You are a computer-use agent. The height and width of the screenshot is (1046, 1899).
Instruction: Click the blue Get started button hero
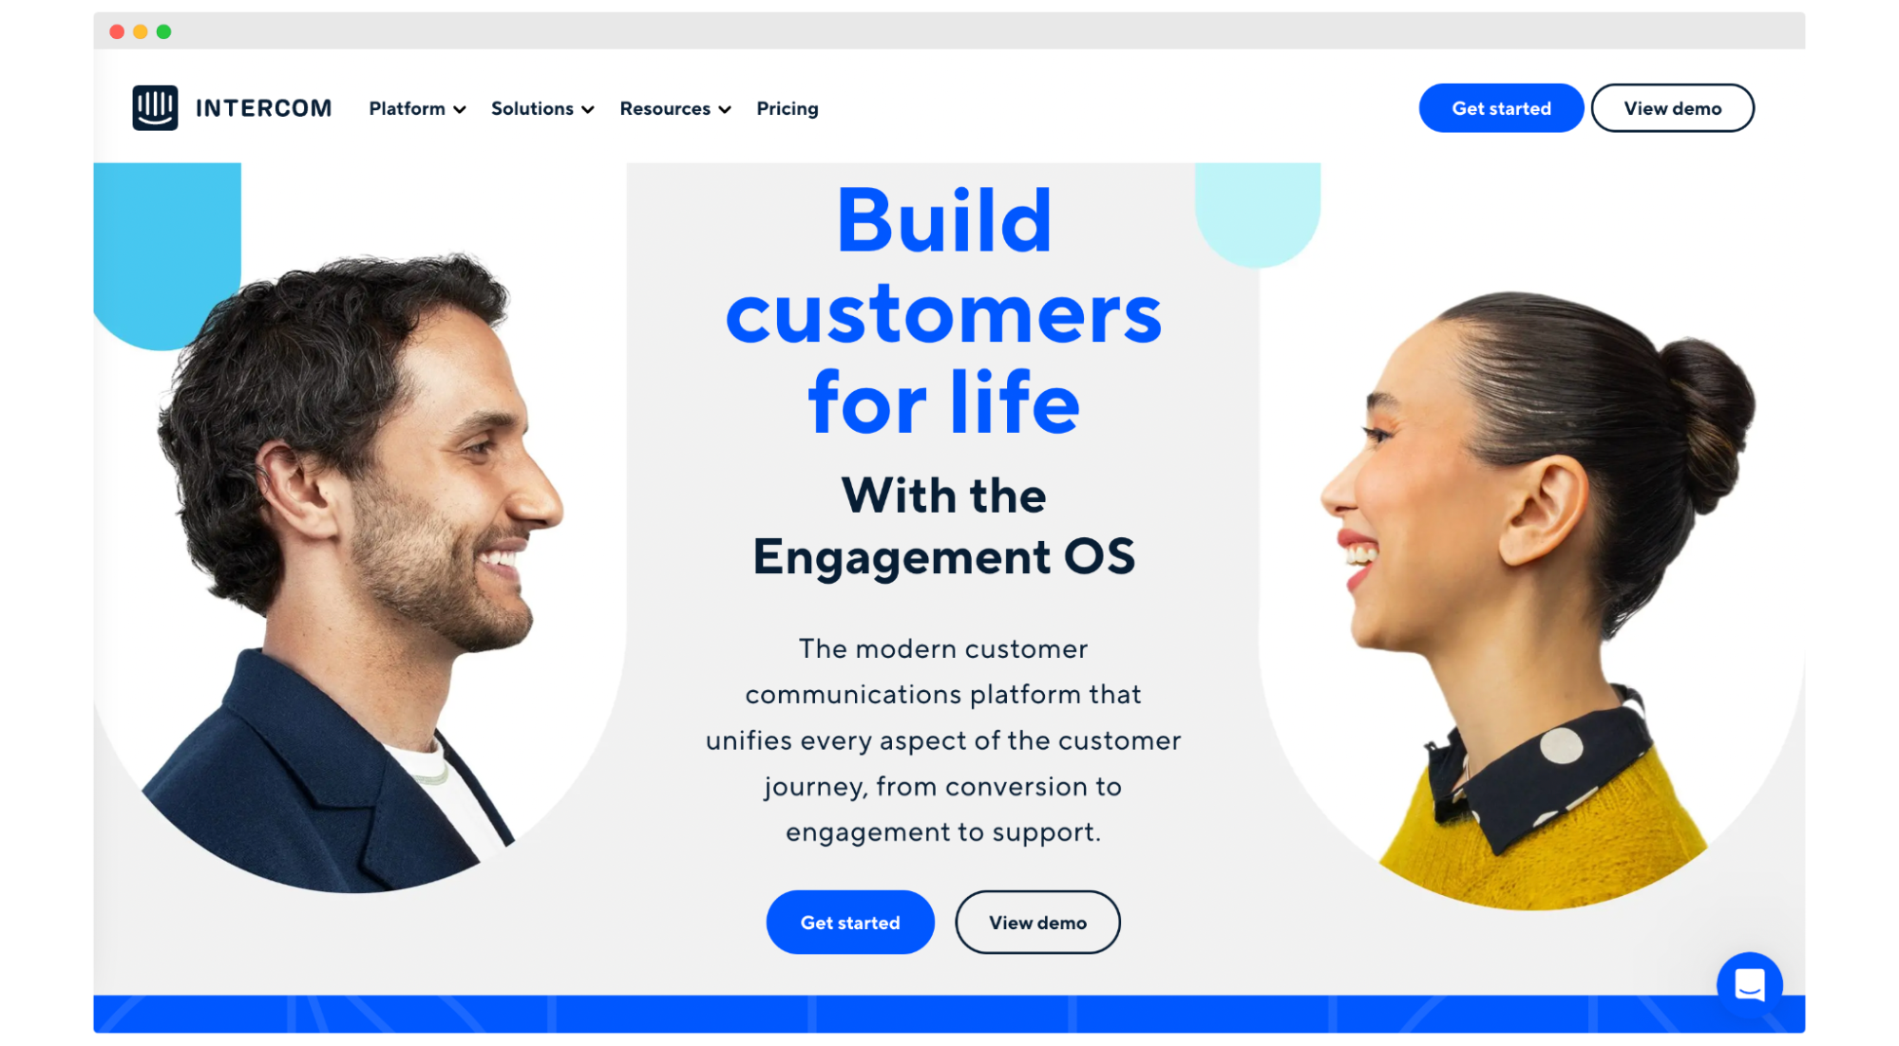(x=849, y=923)
